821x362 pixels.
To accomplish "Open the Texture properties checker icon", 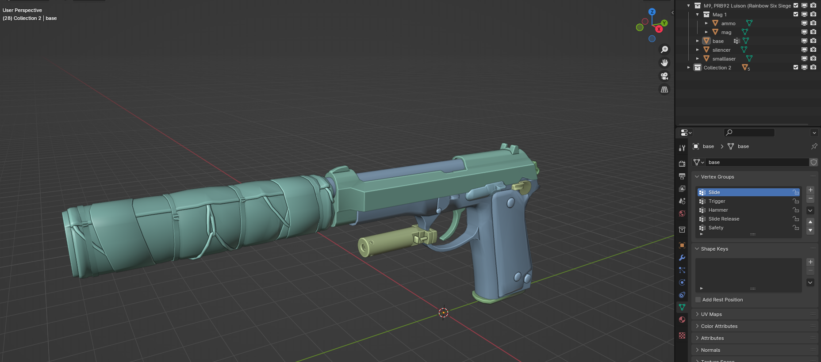I will [682, 335].
